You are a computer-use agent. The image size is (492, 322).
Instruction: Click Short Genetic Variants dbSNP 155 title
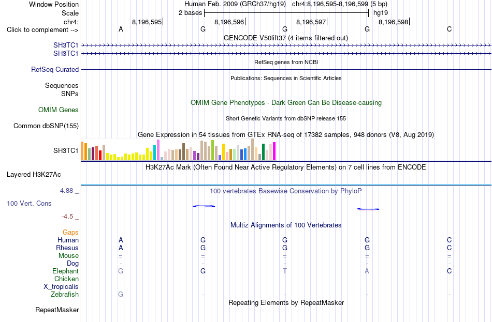(286, 118)
